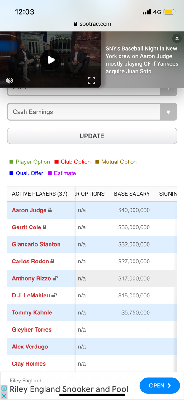
Task: Select ACTIVE PLAYERS (37) column header
Action: pyautogui.click(x=40, y=194)
